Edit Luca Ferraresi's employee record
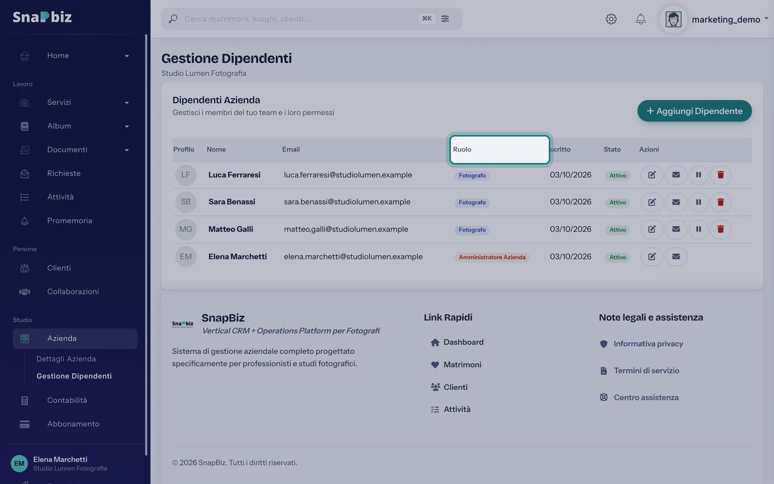Viewport: 774px width, 484px height. (x=652, y=175)
